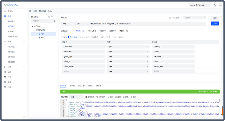Open the 控制台 console tab
This screenshot has width=225, height=121.
[72, 85]
